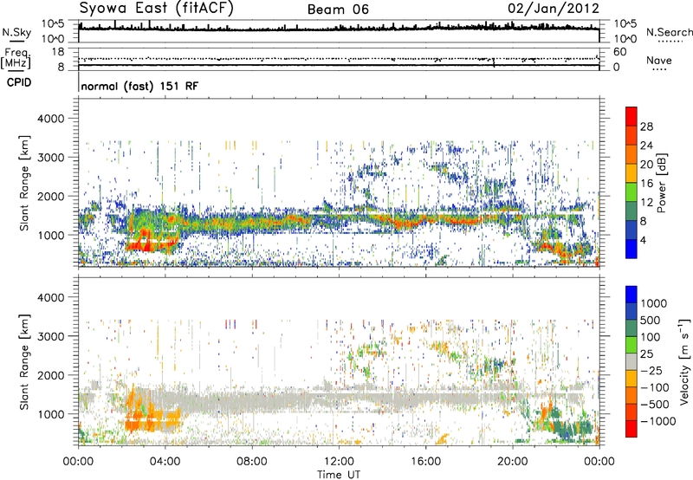Click '100' on the velocity scale
693x480 pixels.
(x=651, y=337)
